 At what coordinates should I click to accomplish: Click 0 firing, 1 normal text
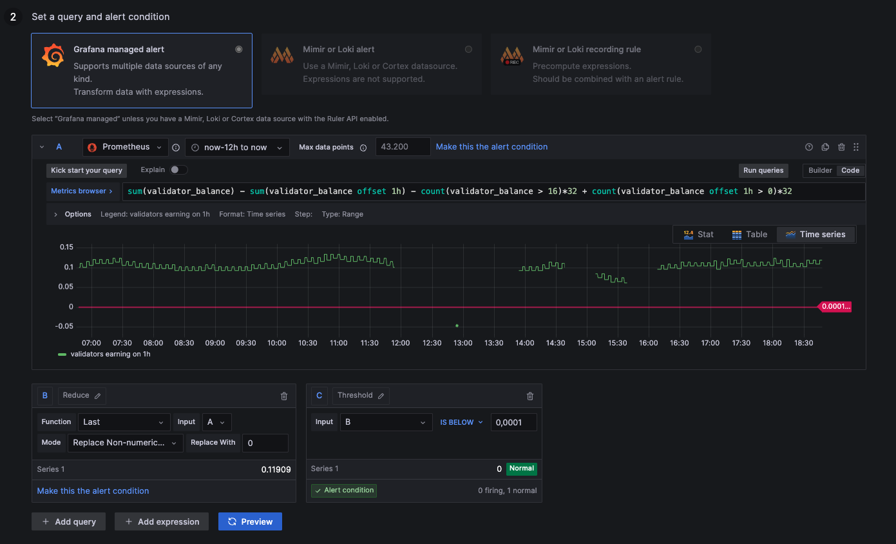(x=508, y=491)
